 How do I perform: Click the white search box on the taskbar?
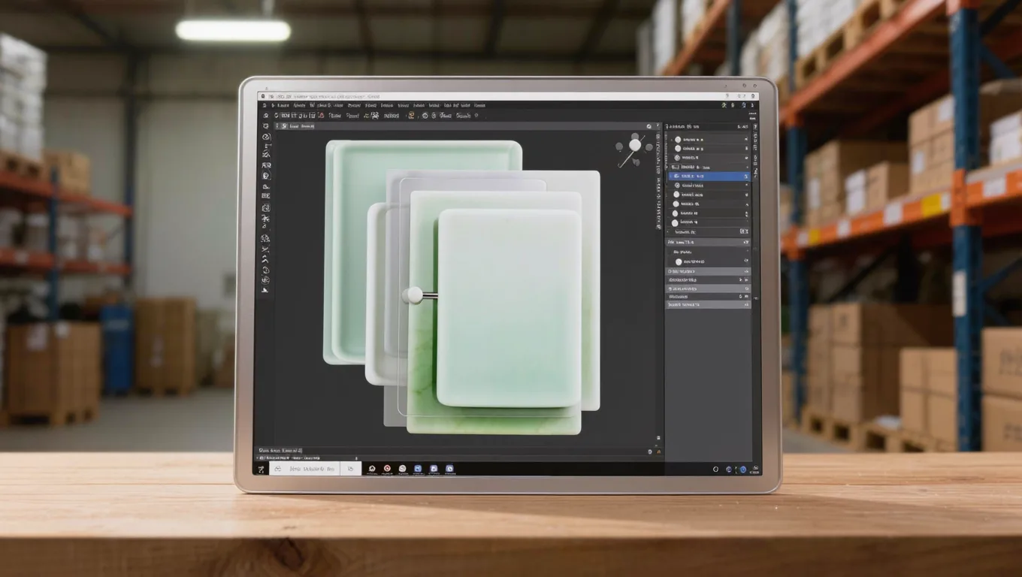[315, 468]
